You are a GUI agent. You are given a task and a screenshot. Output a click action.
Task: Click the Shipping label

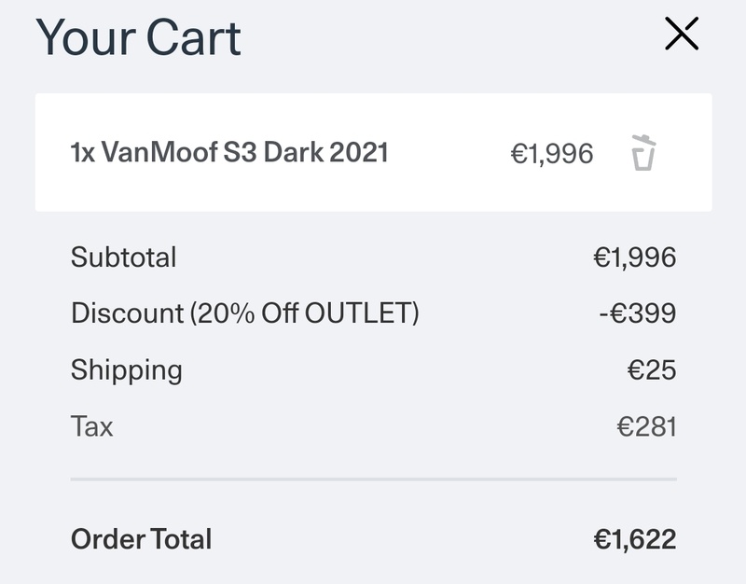(127, 370)
